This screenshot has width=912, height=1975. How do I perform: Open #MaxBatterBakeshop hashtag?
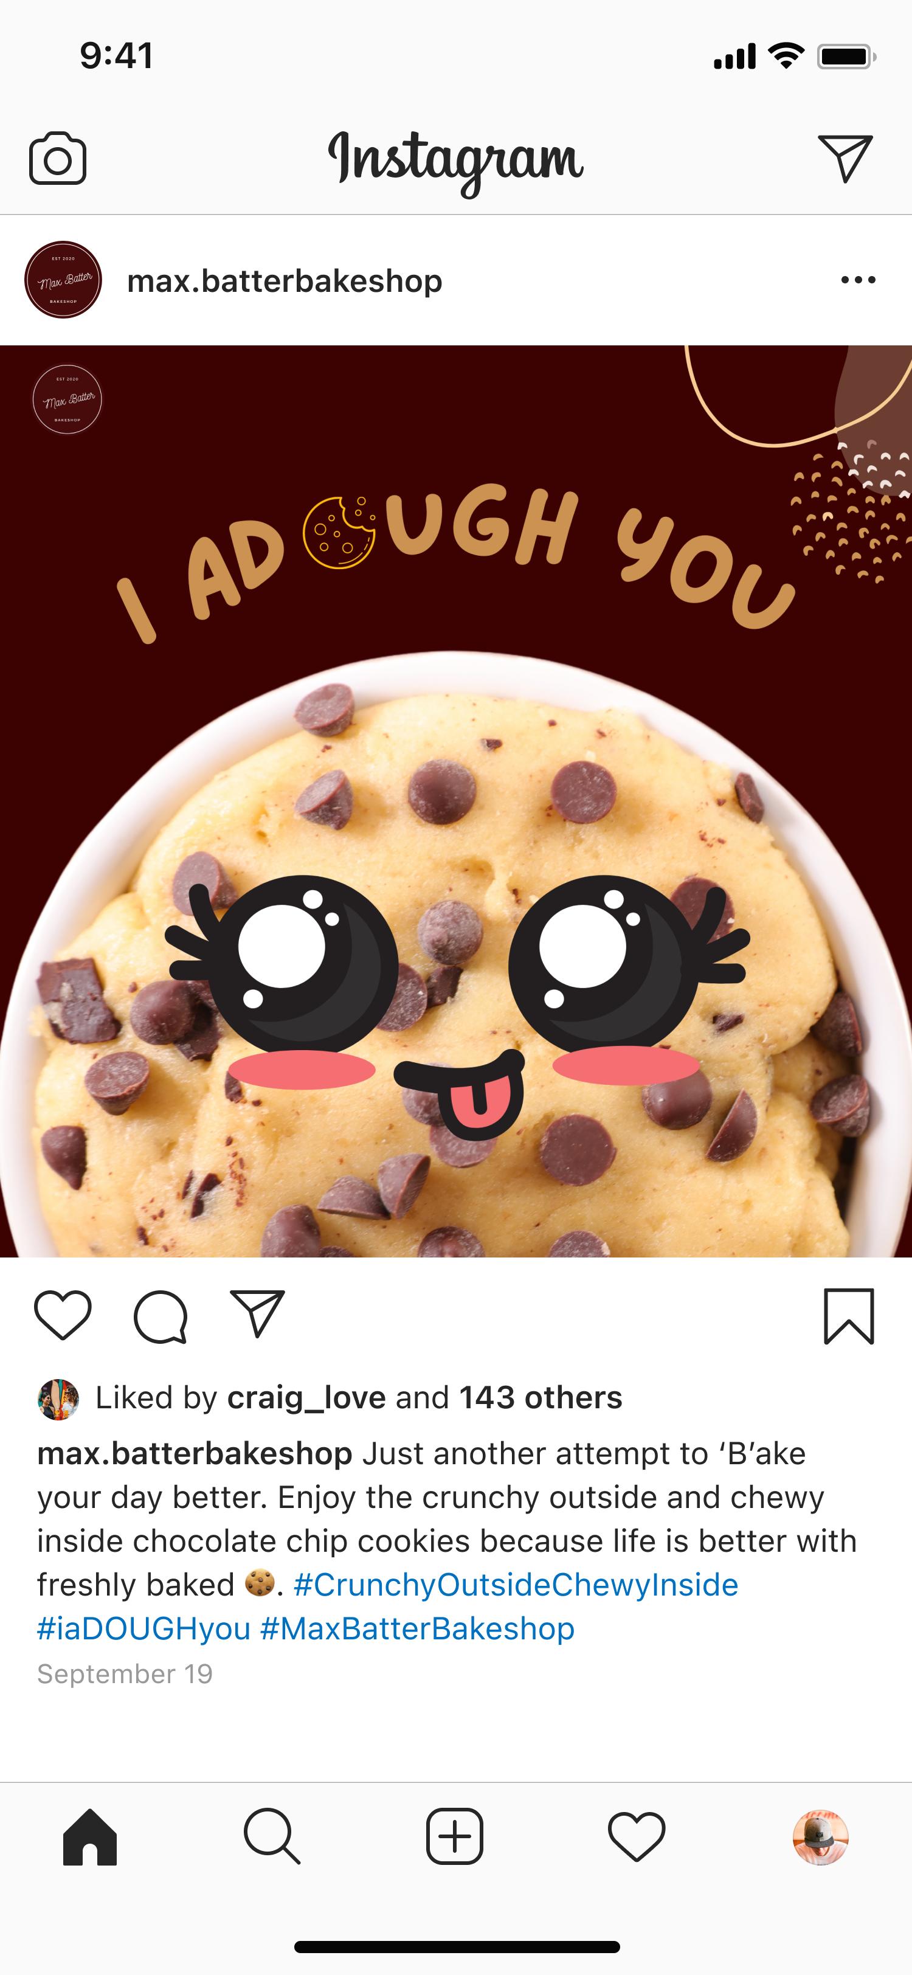pyautogui.click(x=418, y=1628)
